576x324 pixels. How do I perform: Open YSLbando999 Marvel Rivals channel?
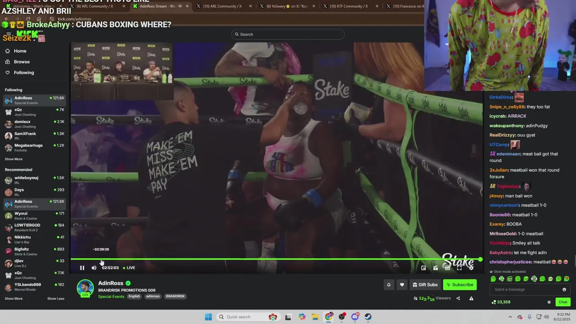pos(35,287)
